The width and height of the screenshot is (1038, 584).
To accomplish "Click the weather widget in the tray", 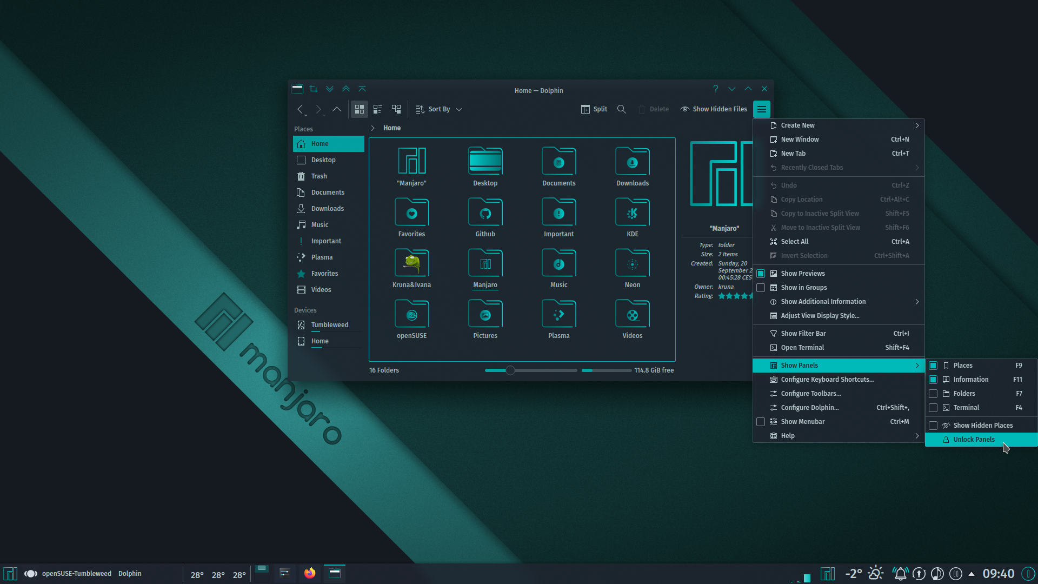I will pos(864,573).
